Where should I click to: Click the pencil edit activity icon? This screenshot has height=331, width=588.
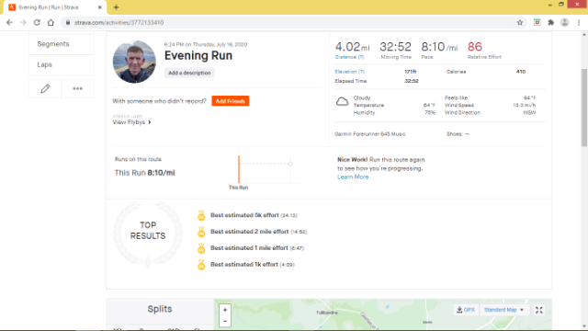pos(45,88)
